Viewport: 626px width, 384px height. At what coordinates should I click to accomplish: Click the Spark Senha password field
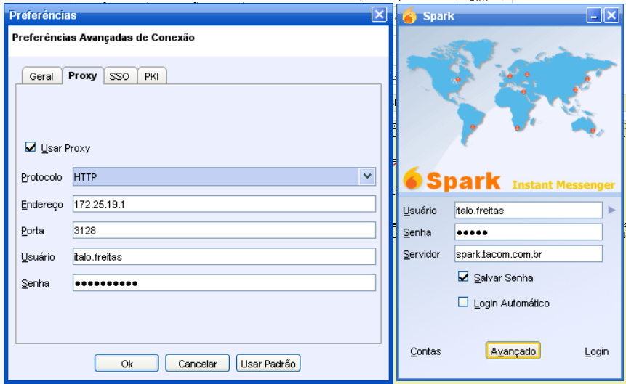coord(528,232)
